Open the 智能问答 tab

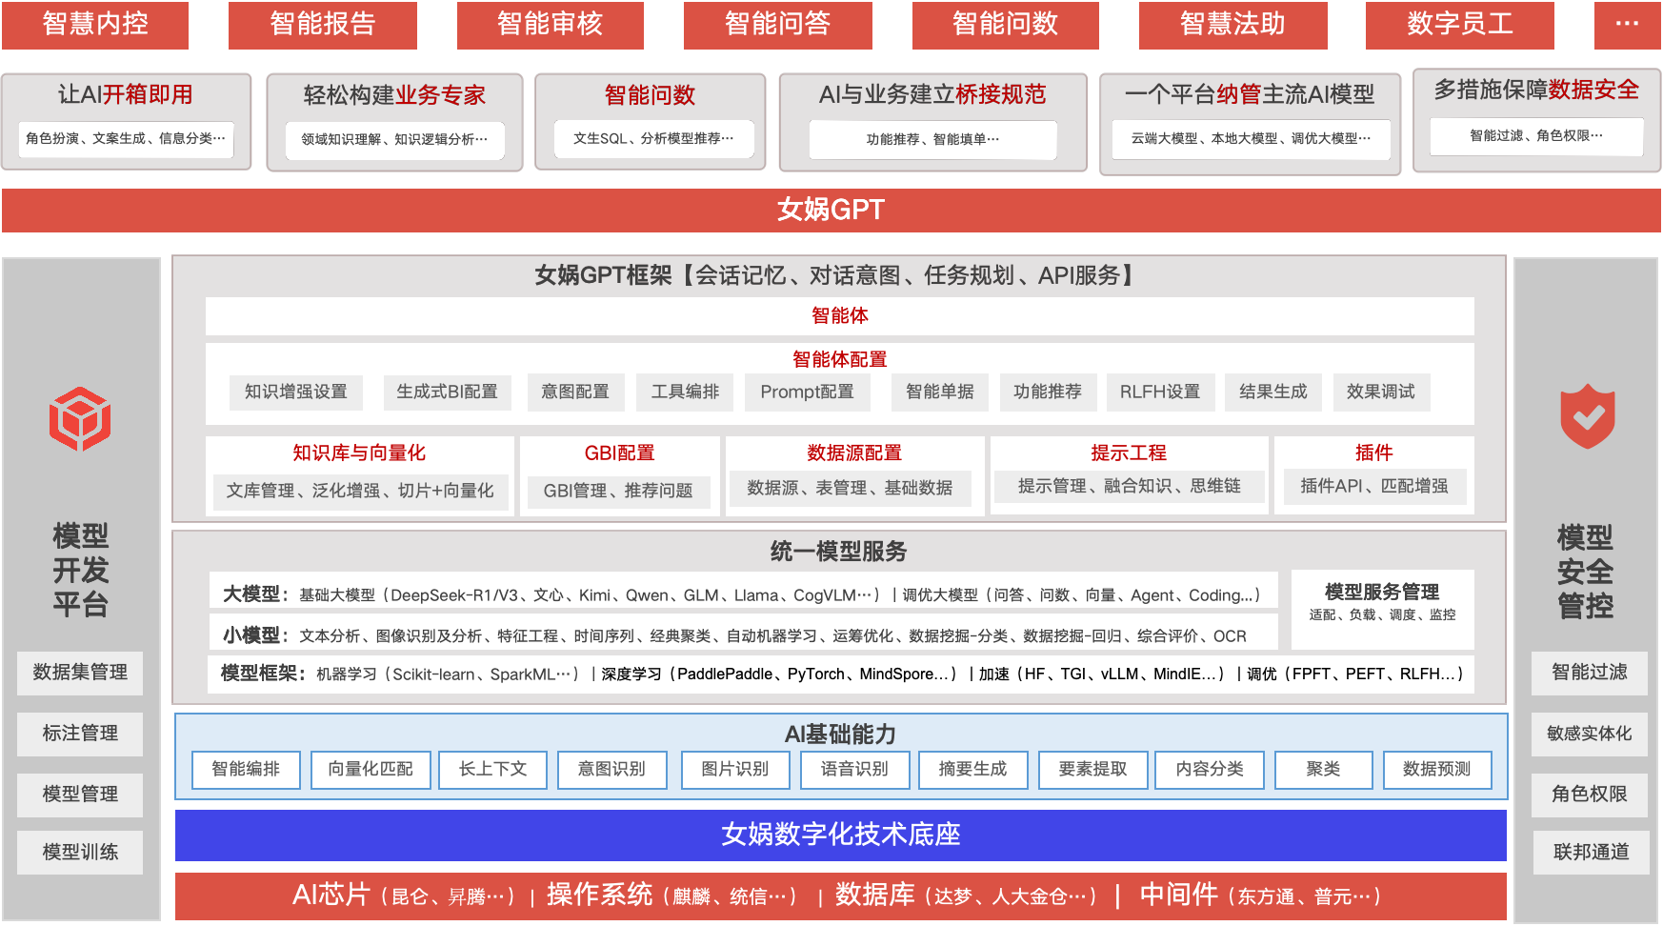[x=777, y=24]
